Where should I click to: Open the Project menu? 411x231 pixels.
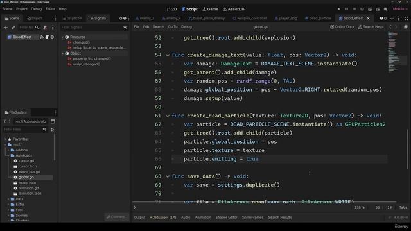22,9
